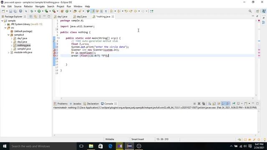Toggle Scroll Lock in Console toolbar
The width and height of the screenshot is (267, 150).
click(x=214, y=104)
